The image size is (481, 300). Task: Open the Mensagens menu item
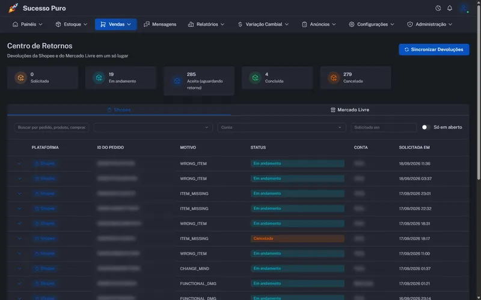pos(160,24)
